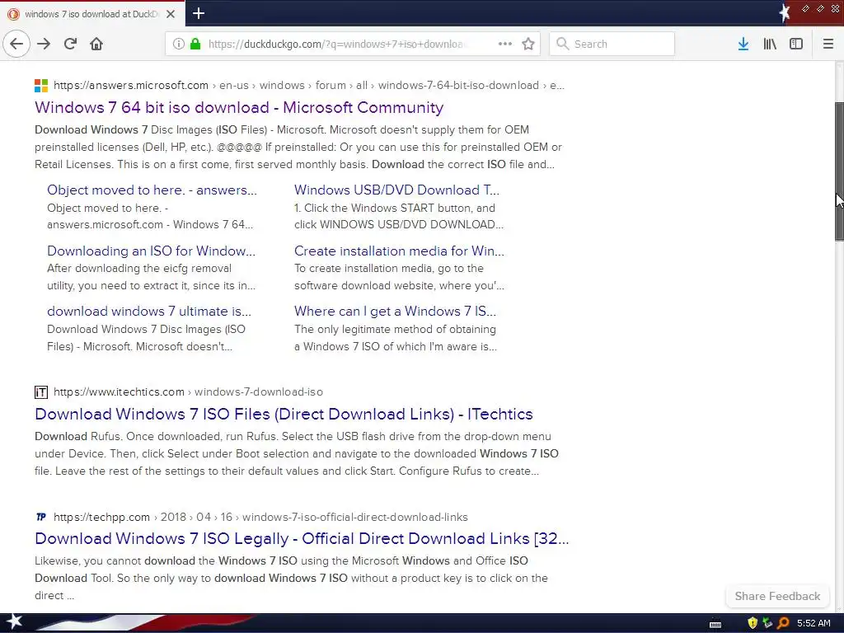This screenshot has height=633, width=844.
Task: Click the safely remove hardware tray icon
Action: [x=767, y=623]
